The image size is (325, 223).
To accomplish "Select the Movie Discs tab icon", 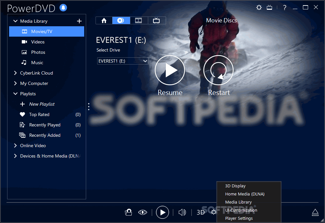I will pyautogui.click(x=121, y=20).
